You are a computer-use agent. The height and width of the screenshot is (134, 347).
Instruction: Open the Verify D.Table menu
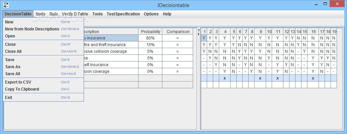click(75, 14)
